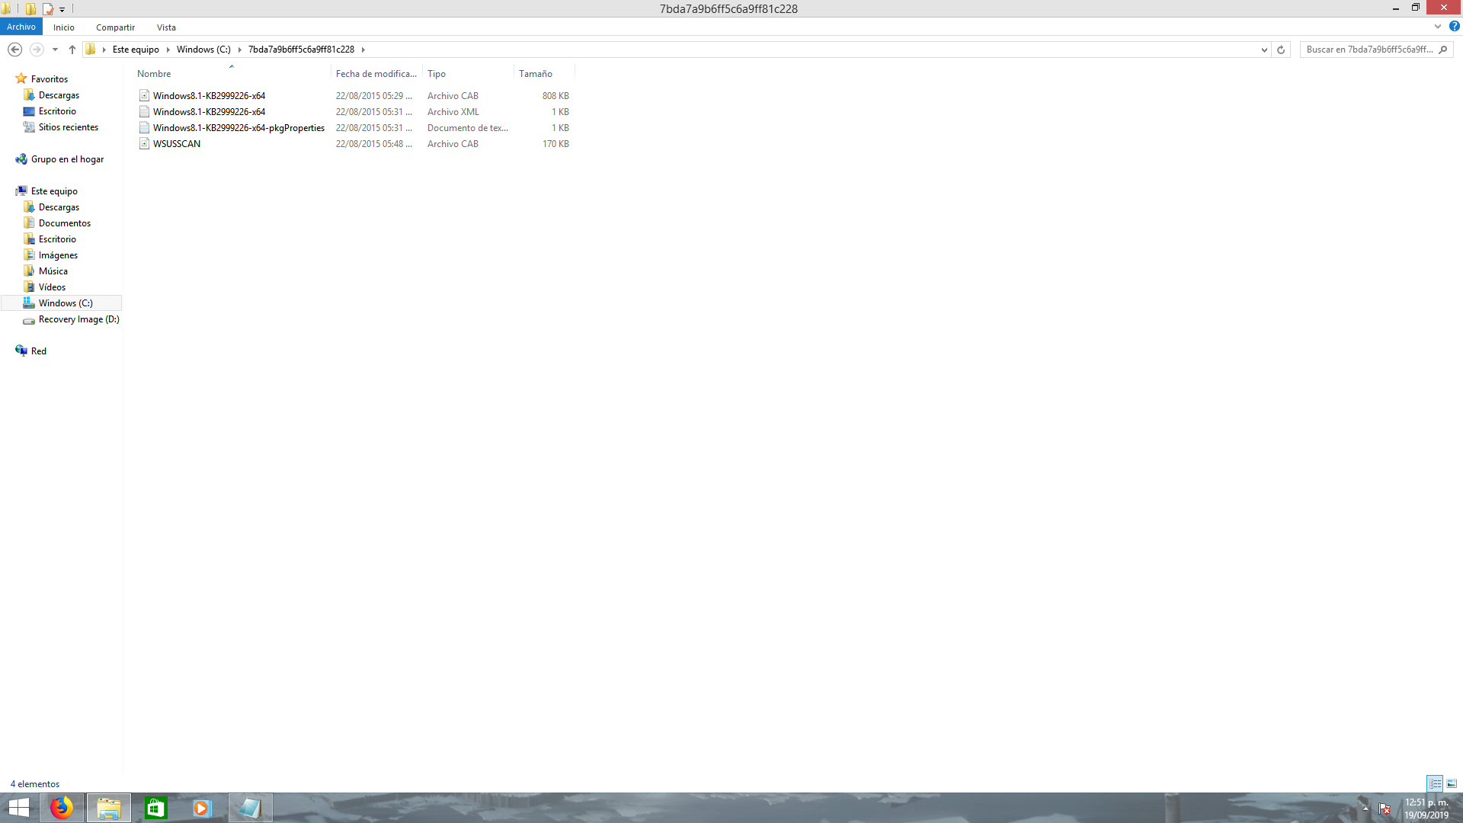Viewport: 1463px width, 823px height.
Task: Refresh the current folder view
Action: 1281,50
